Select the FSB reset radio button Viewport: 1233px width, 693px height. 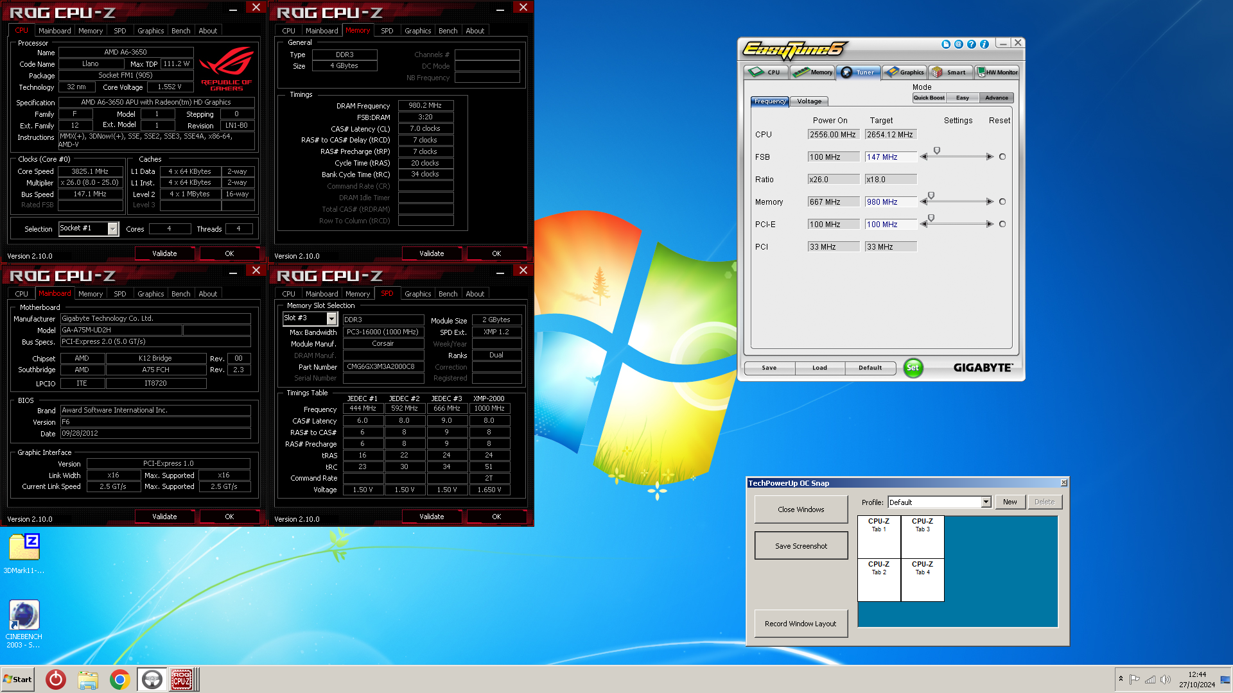coord(1002,157)
